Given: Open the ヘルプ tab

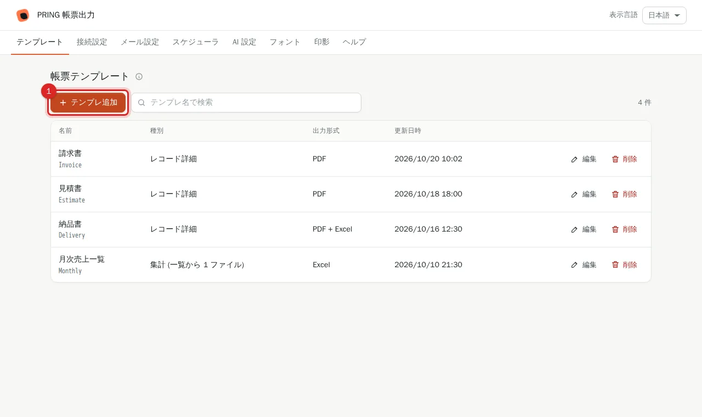Looking at the screenshot, I should (354, 42).
